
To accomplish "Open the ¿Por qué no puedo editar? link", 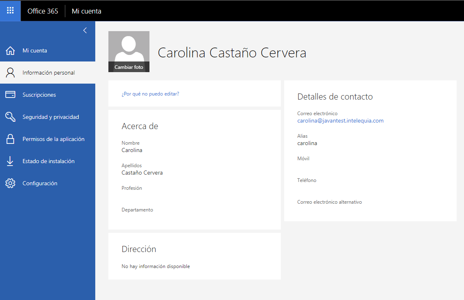I will click(150, 93).
